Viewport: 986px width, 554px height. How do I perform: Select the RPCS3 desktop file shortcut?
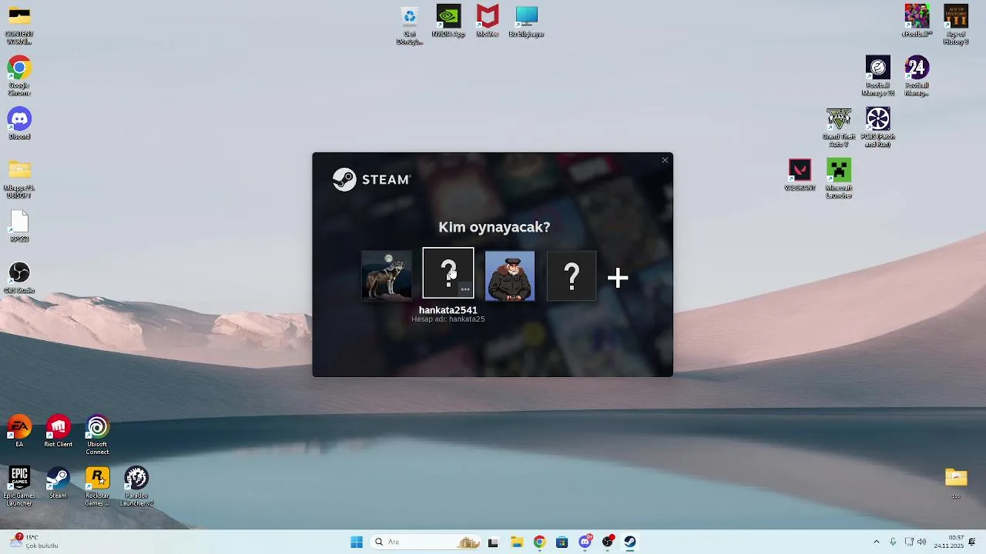tap(19, 226)
